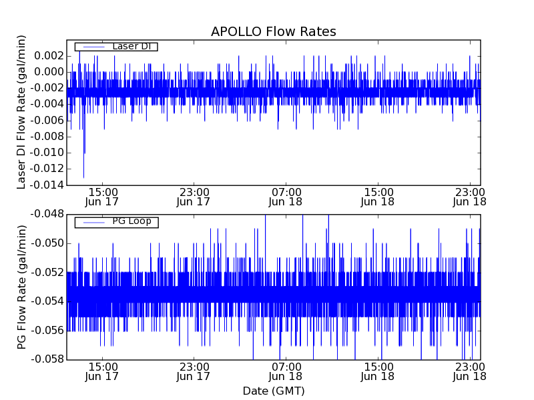This screenshot has height=400, width=534.
Task: Select the -0.014 y-axis tick label
Action: click(47, 185)
